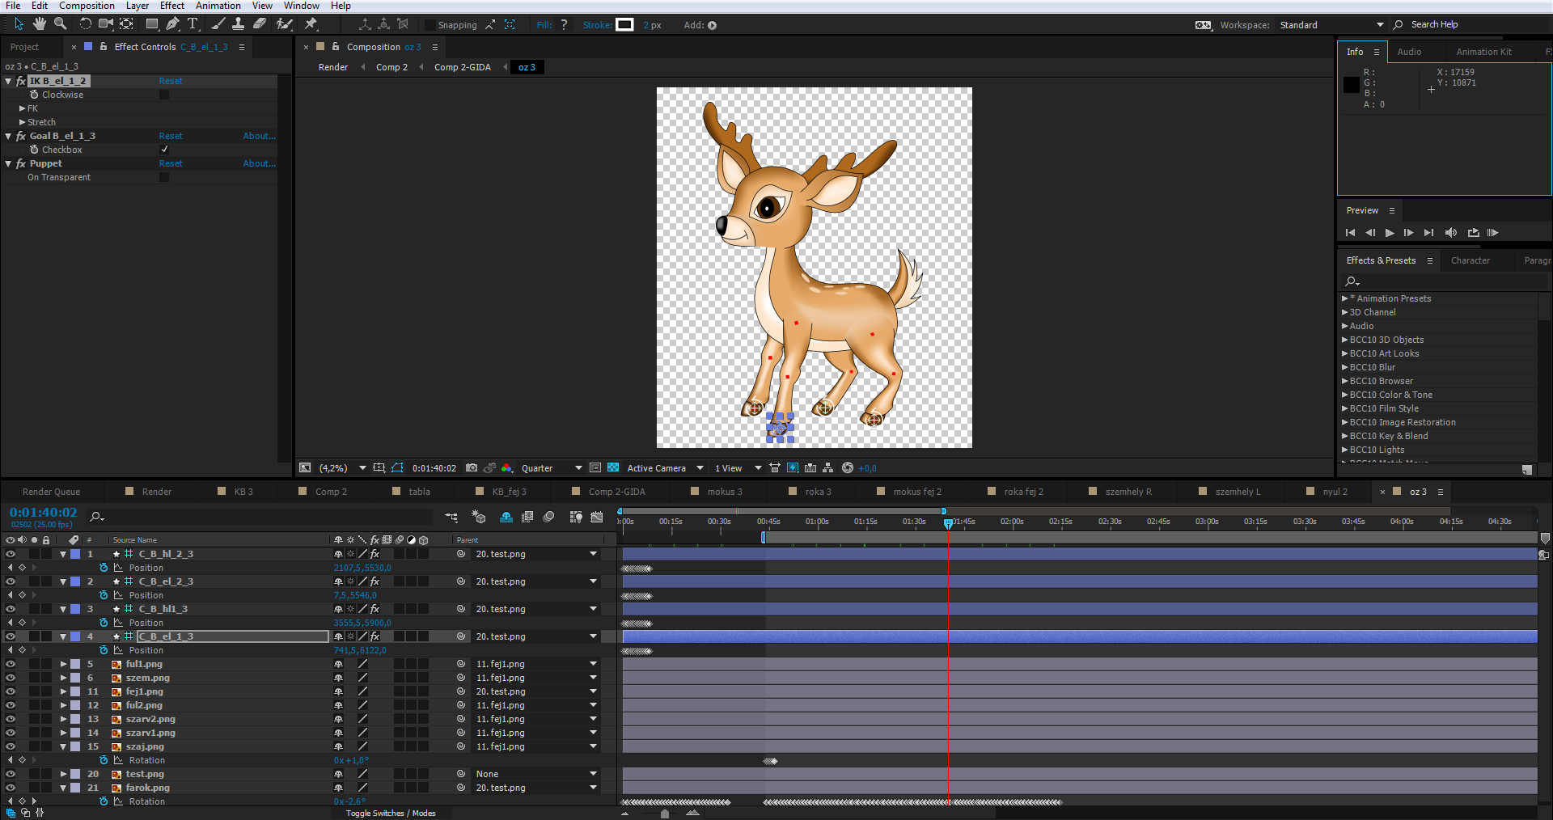Image resolution: width=1553 pixels, height=820 pixels.
Task: Select the Hand tool
Action: pos(39,24)
